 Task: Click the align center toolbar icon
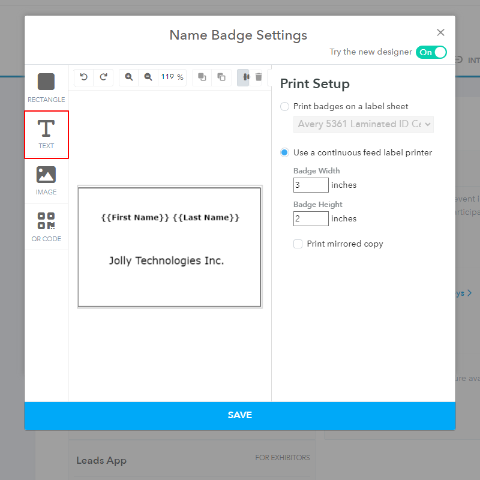click(244, 77)
